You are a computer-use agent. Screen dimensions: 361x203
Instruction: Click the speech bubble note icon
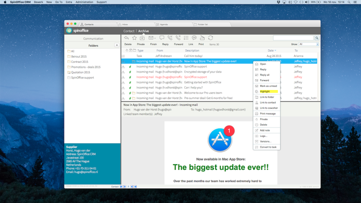162,38
